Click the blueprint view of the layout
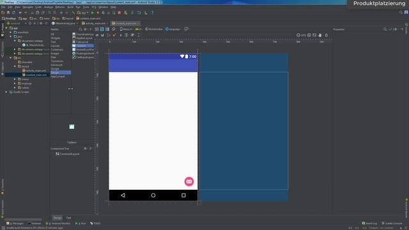The image size is (409, 230). [x=243, y=127]
